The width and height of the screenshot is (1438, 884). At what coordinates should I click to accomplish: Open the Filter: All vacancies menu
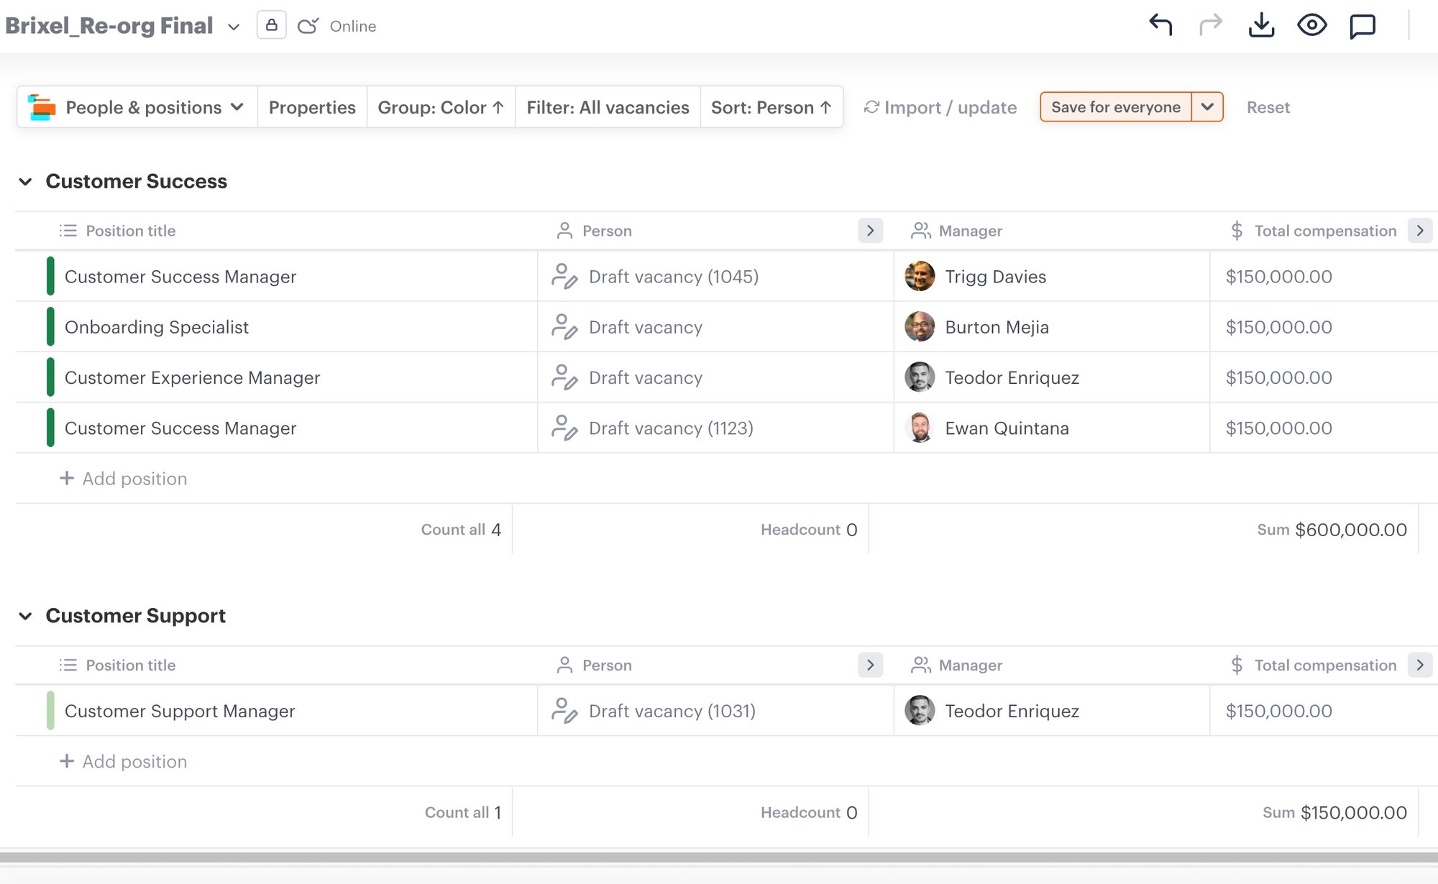[608, 107]
